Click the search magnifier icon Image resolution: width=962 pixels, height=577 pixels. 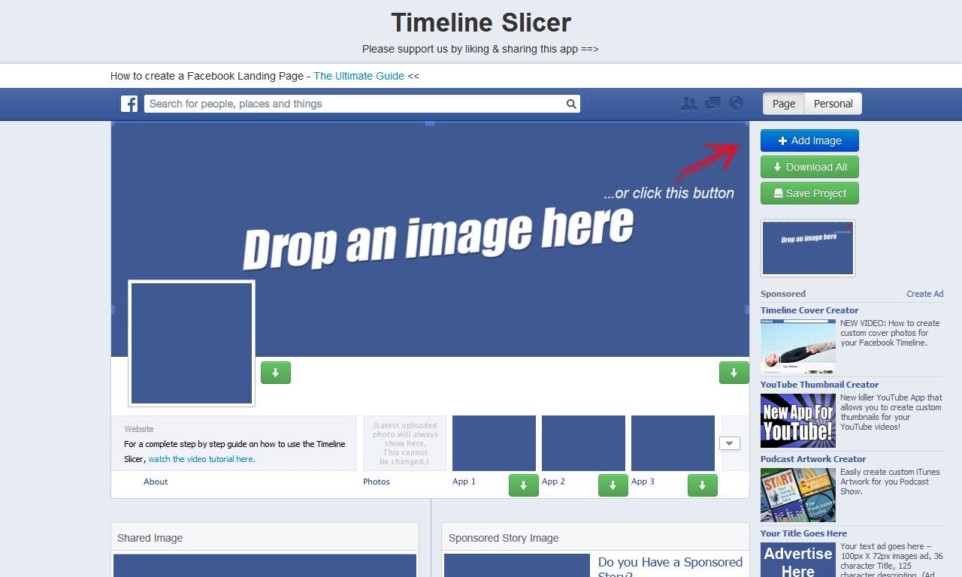pyautogui.click(x=571, y=104)
